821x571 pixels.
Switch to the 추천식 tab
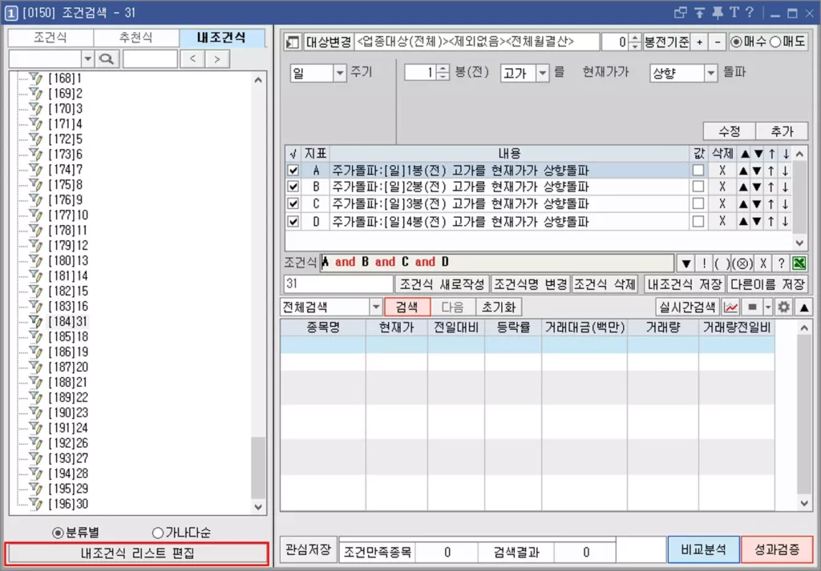pos(135,38)
